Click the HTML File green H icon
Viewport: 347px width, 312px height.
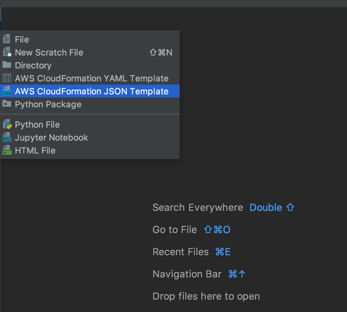click(7, 150)
